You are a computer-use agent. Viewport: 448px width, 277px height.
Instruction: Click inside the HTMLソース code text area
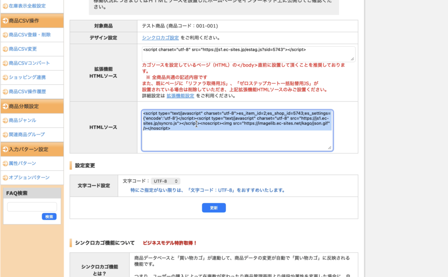(x=238, y=130)
